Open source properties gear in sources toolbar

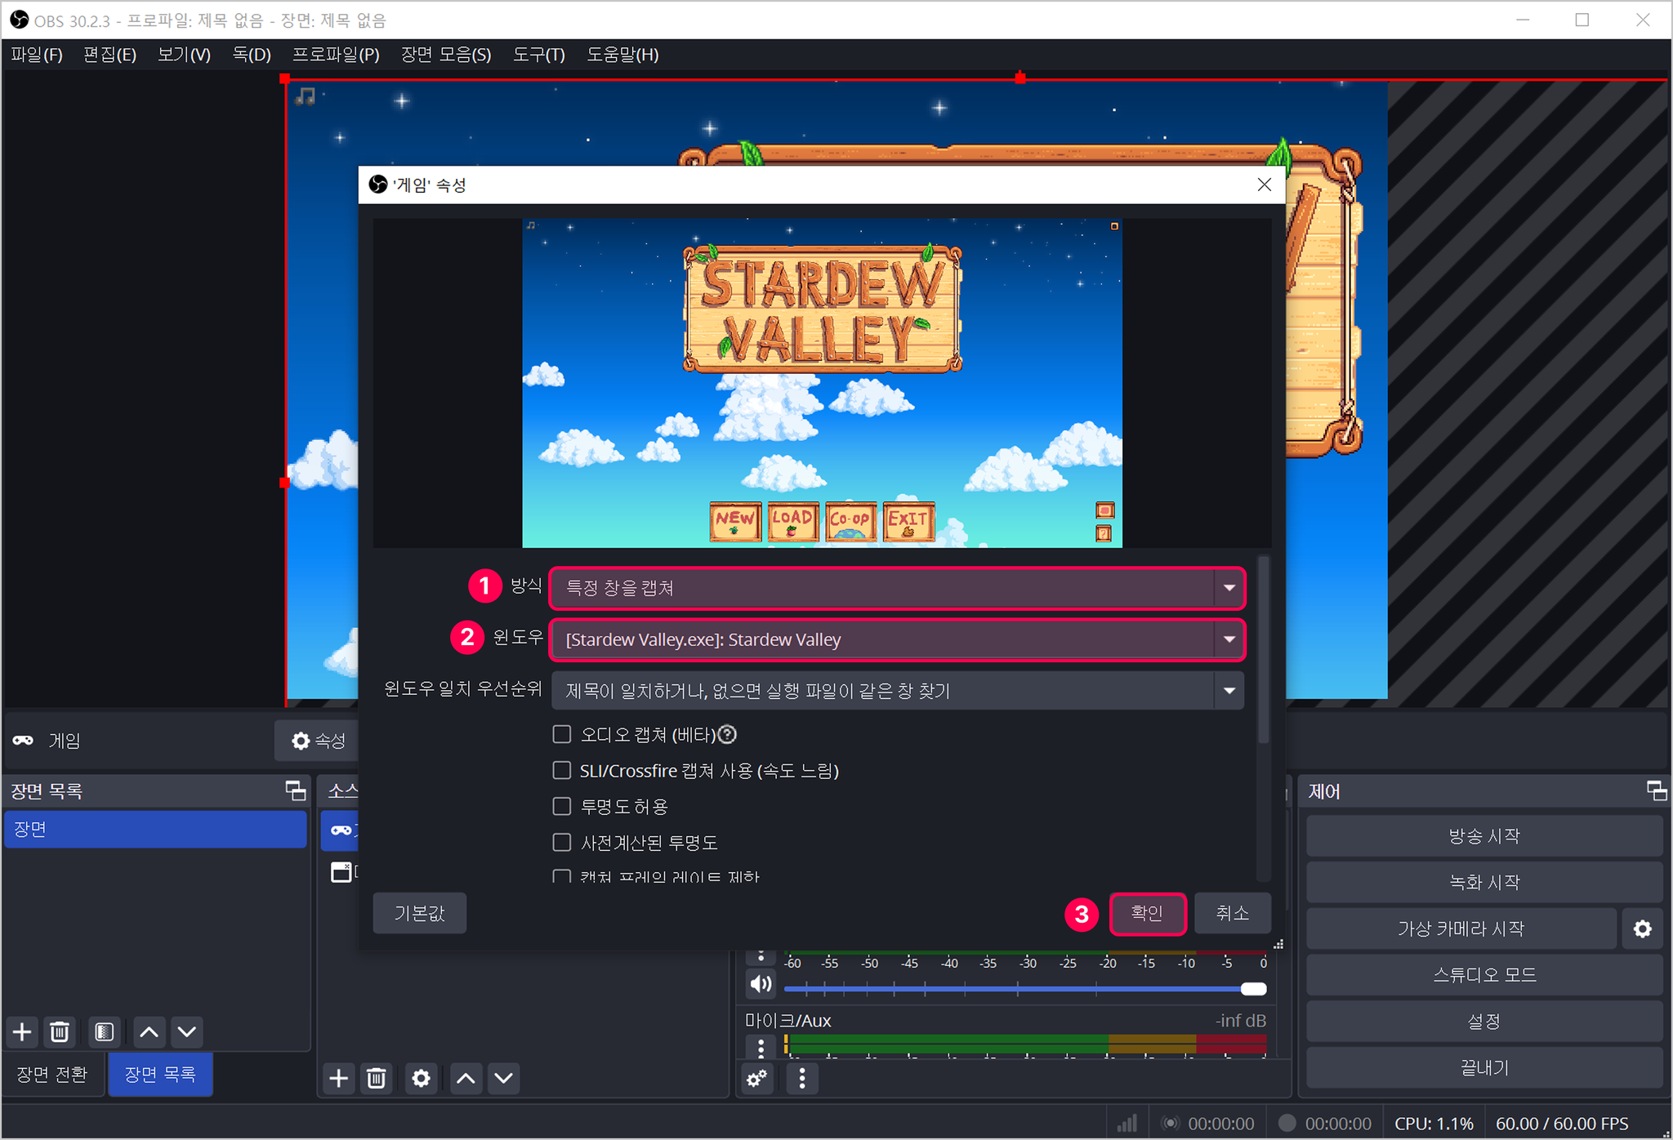click(421, 1078)
